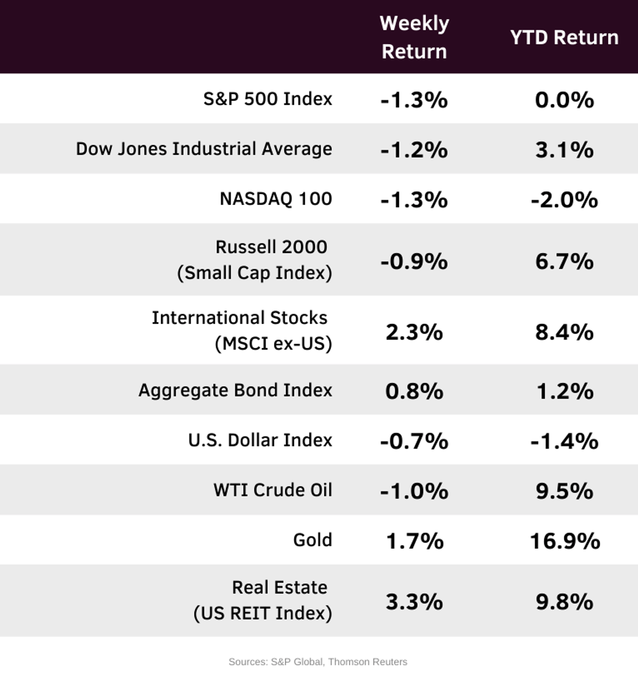Viewport: 638px width, 694px height.
Task: Click the Dow Jones YTD value 3.1%
Action: click(565, 150)
